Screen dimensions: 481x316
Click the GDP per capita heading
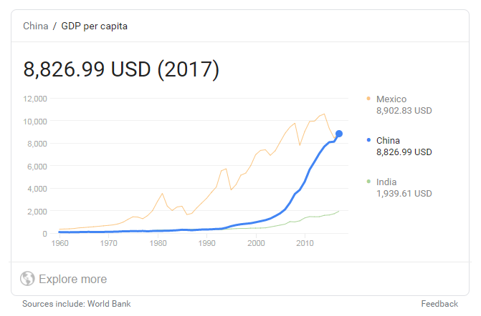[x=94, y=26]
